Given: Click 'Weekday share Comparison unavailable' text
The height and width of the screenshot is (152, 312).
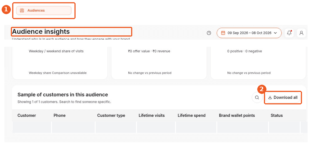Looking at the screenshot, I should point(58,73).
